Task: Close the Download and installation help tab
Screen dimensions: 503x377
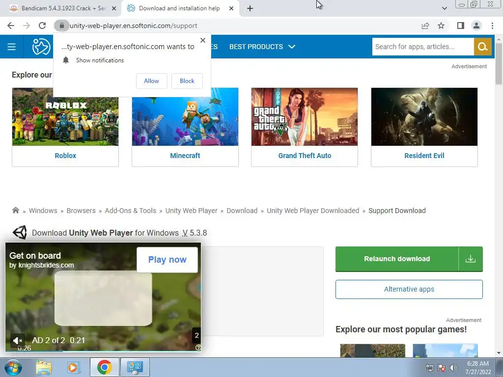Action: coord(231,8)
